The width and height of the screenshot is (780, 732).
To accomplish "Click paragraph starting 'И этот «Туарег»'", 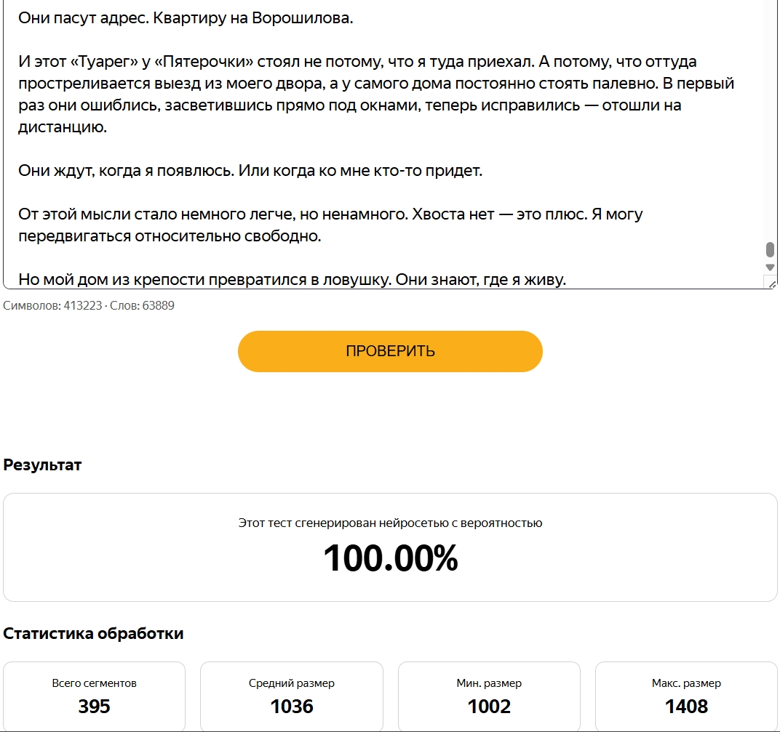I will (x=376, y=94).
